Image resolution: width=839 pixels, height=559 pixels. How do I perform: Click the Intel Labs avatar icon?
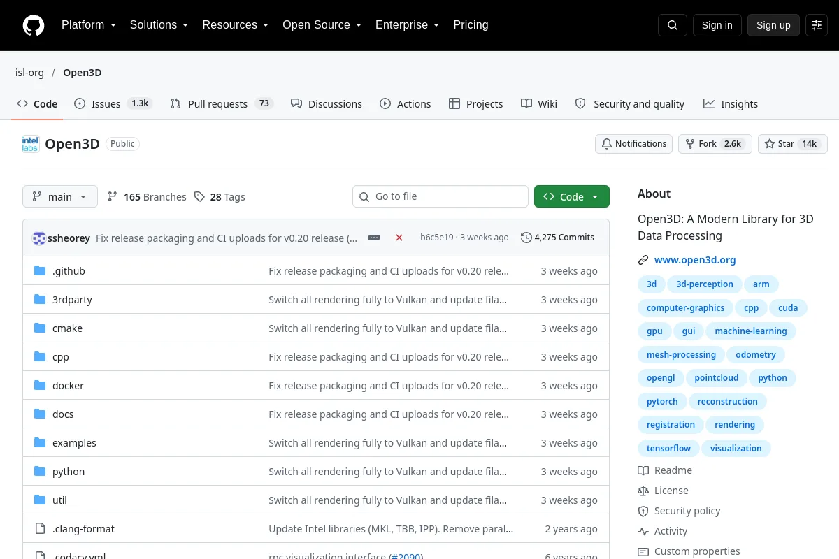tap(30, 144)
